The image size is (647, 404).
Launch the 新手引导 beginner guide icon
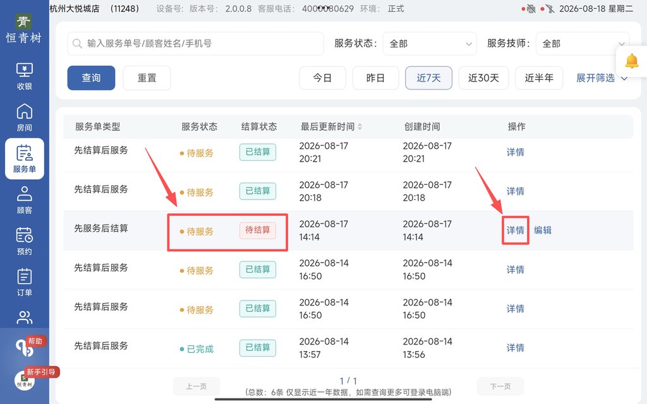point(25,379)
